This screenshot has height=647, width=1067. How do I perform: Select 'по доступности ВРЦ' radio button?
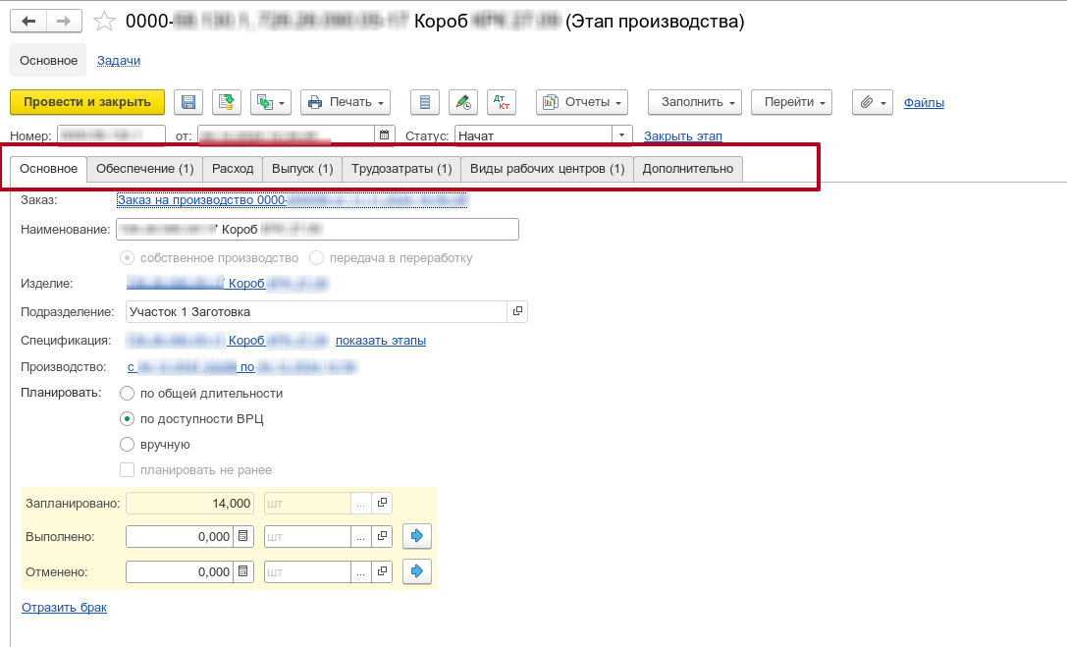click(x=127, y=419)
